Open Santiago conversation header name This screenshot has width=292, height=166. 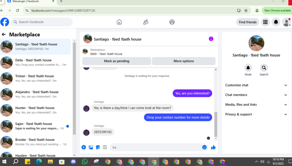point(117,39)
